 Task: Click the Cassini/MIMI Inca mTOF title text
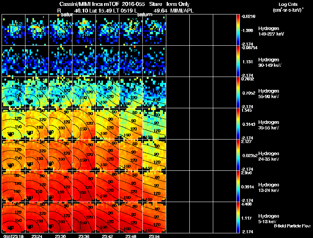click(x=89, y=4)
